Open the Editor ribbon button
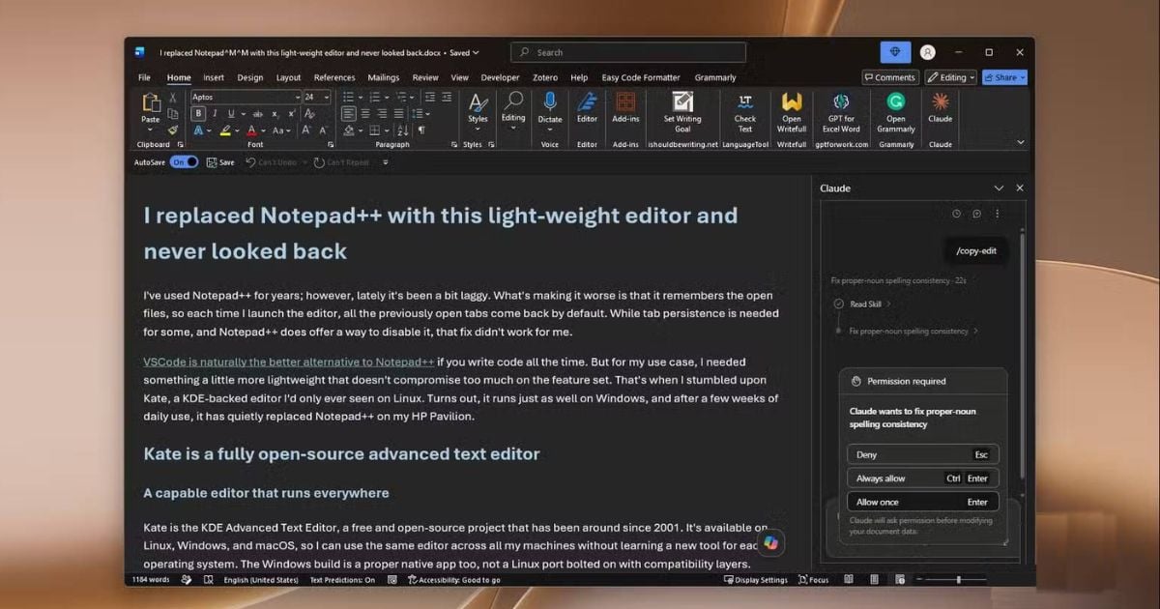 (587, 108)
